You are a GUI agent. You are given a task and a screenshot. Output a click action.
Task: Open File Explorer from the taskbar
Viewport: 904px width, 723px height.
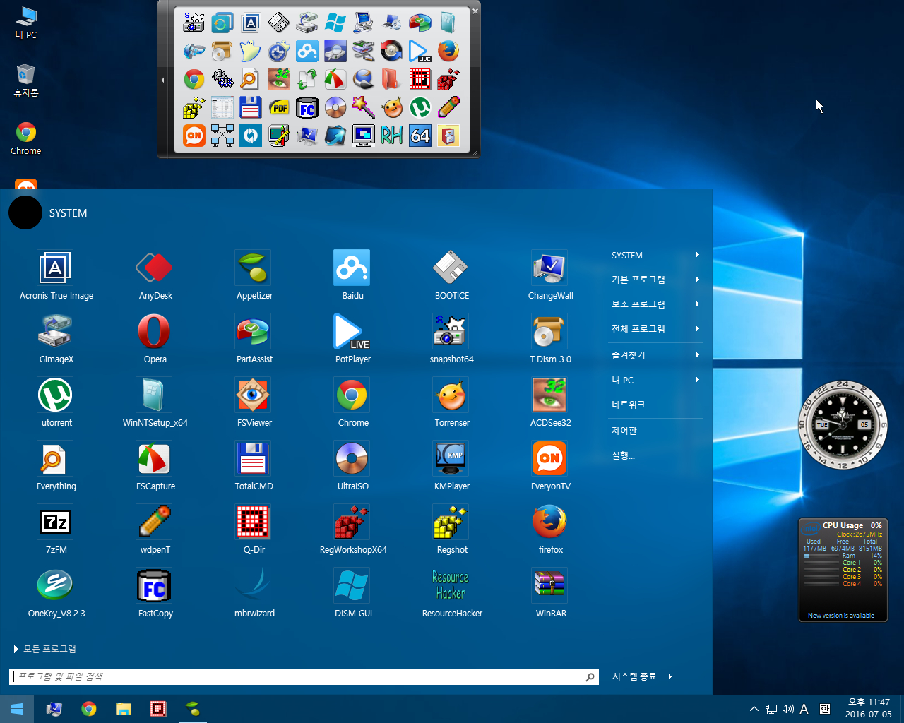click(124, 709)
